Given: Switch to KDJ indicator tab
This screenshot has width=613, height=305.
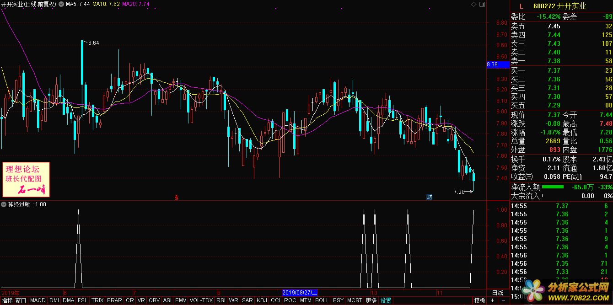Looking at the screenshot, I should [x=262, y=300].
